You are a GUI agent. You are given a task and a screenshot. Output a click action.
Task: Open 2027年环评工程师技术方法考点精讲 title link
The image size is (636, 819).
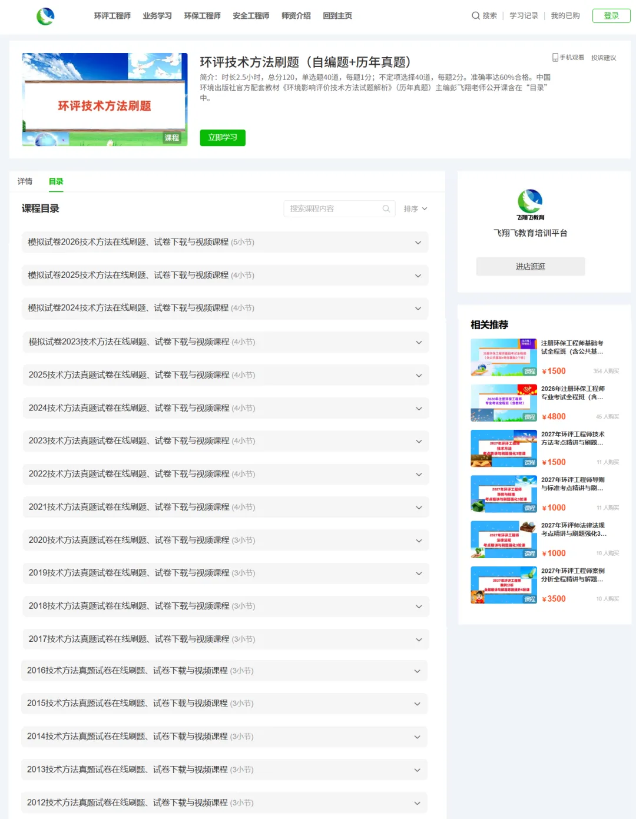pyautogui.click(x=573, y=438)
